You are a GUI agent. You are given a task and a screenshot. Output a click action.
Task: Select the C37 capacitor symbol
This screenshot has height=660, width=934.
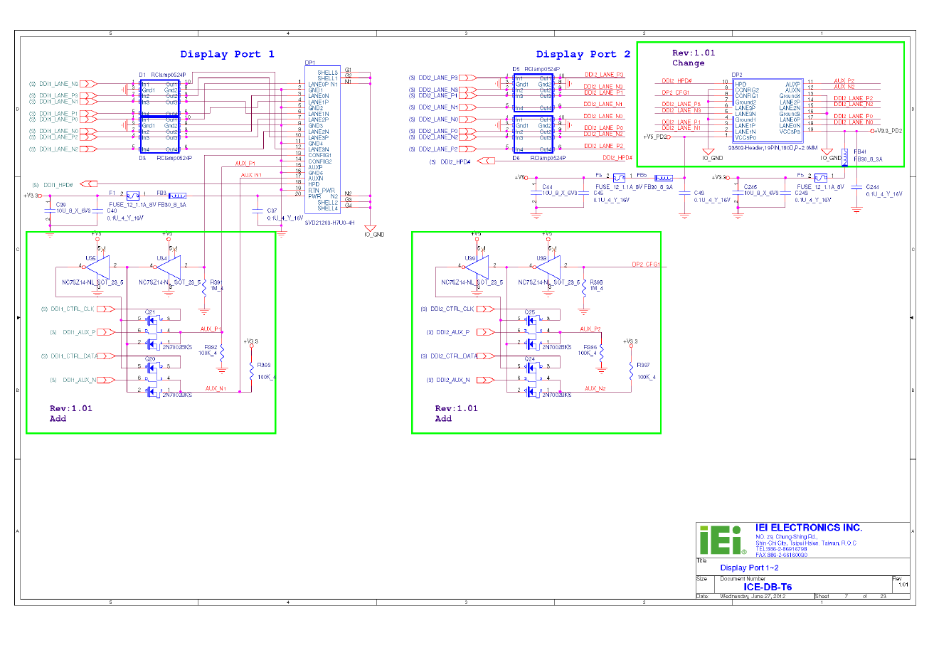click(258, 211)
